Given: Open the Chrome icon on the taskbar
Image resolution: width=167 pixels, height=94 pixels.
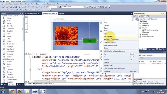Looking at the screenshot, I should pos(12,91).
